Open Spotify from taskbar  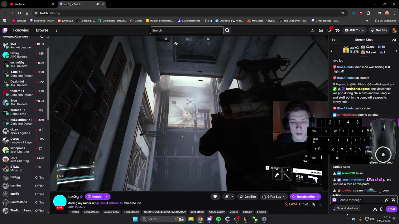point(218,219)
